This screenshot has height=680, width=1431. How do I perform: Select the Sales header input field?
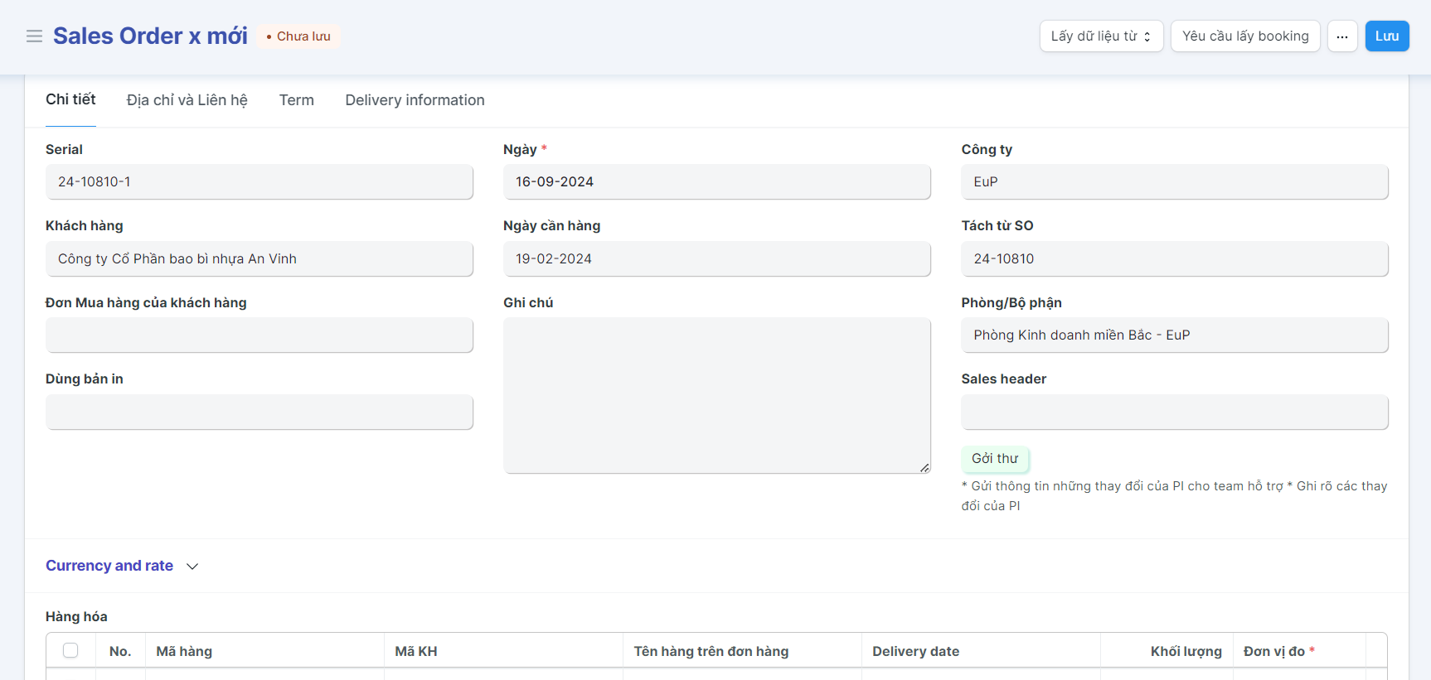[1174, 412]
